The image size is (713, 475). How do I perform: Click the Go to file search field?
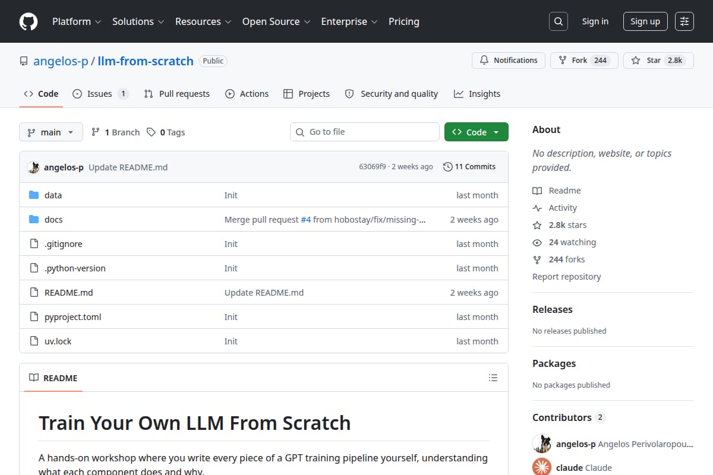tap(365, 132)
